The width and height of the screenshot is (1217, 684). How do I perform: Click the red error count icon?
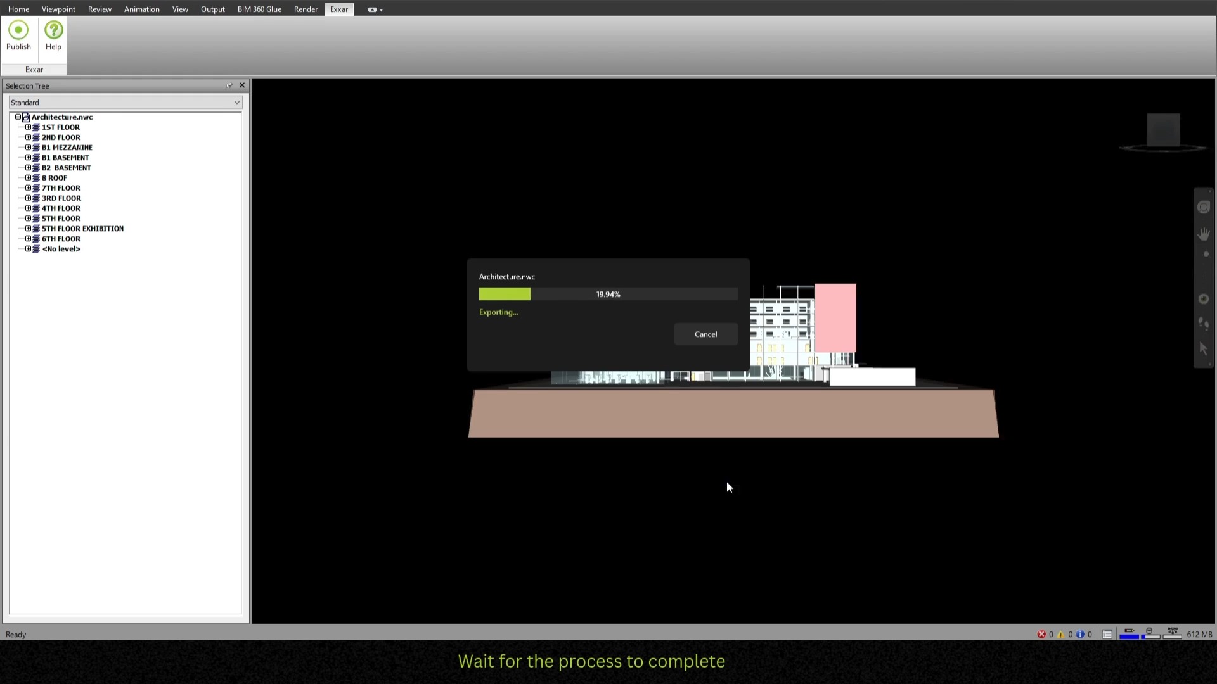[1041, 634]
